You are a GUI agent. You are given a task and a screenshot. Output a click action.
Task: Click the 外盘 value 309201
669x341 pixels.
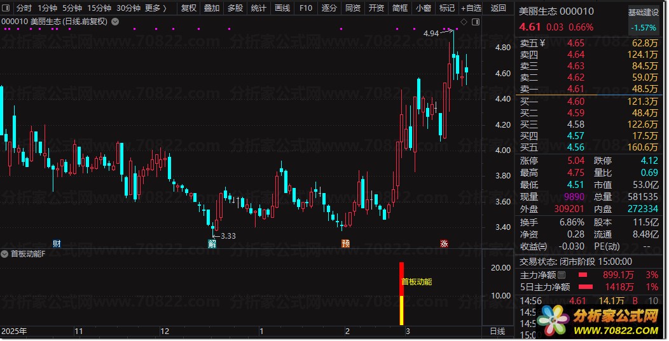[569, 209]
